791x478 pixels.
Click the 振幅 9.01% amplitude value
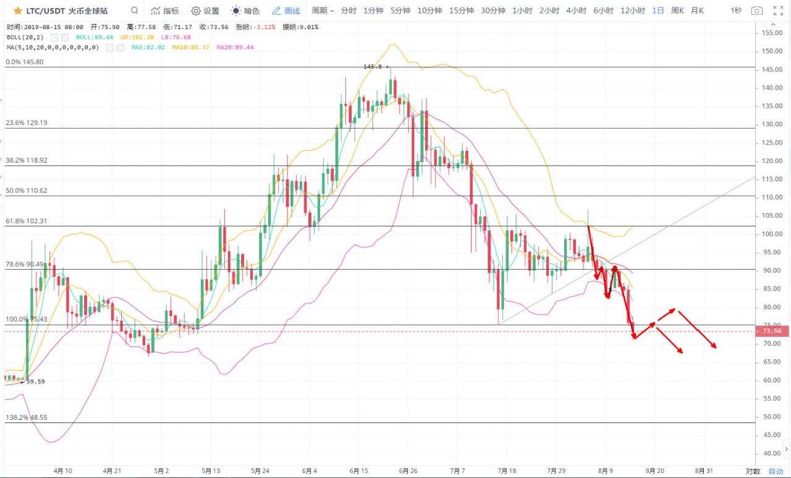[x=300, y=27]
